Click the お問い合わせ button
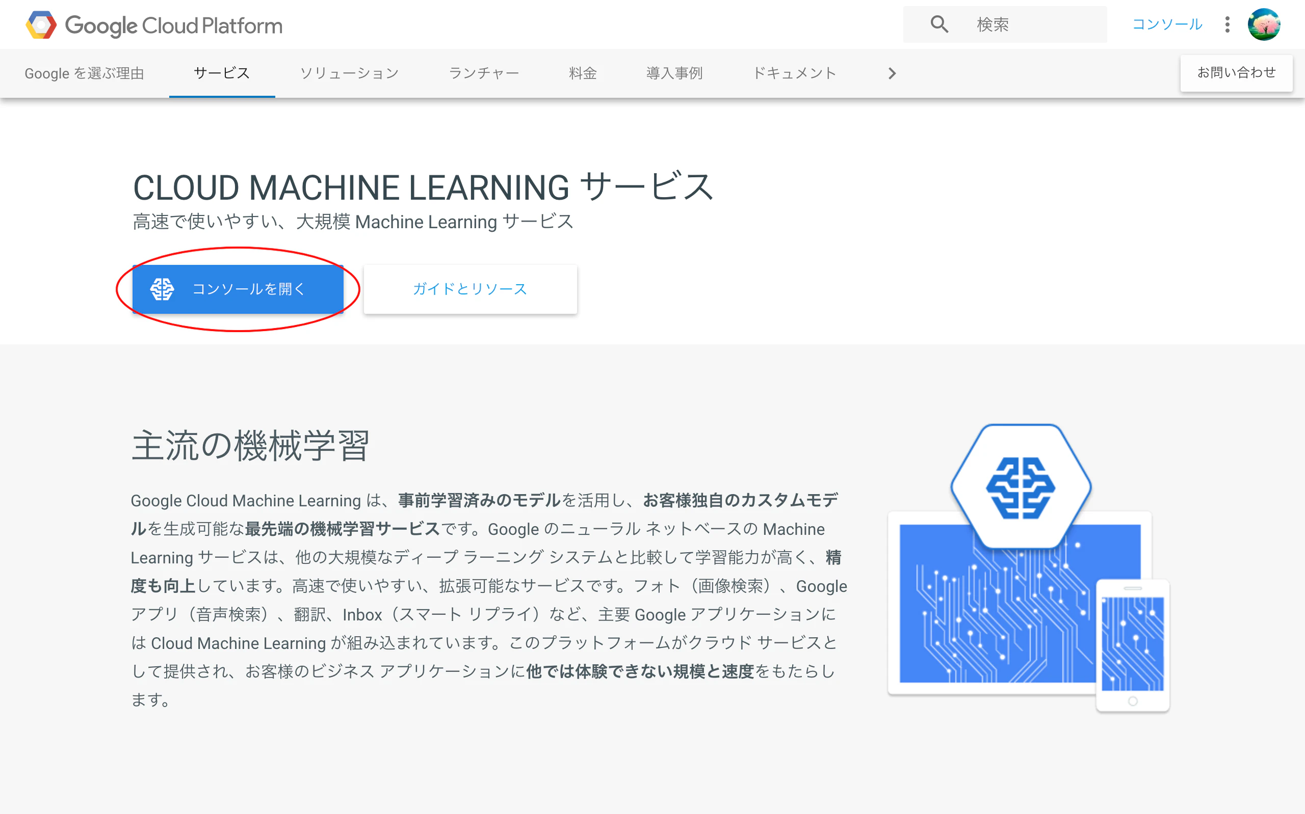 (1236, 72)
